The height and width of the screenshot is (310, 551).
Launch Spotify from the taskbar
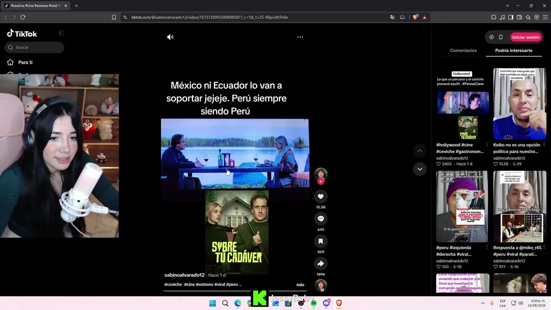pyautogui.click(x=313, y=303)
